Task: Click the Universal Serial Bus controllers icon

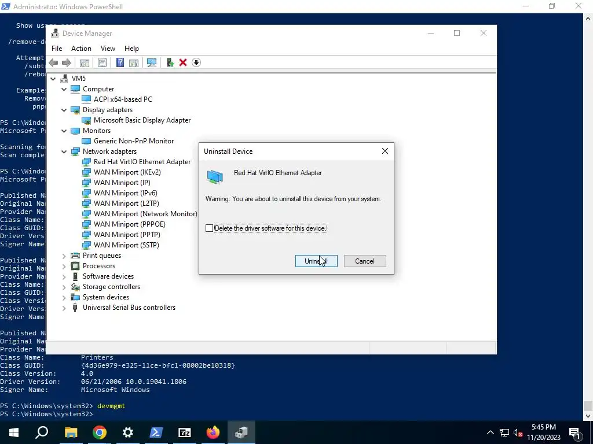Action: 75,308
